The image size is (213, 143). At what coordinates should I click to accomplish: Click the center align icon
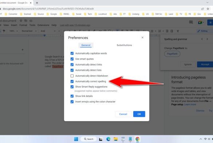coord(122,31)
